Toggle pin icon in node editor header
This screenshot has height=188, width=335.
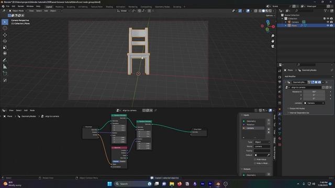coord(155,110)
